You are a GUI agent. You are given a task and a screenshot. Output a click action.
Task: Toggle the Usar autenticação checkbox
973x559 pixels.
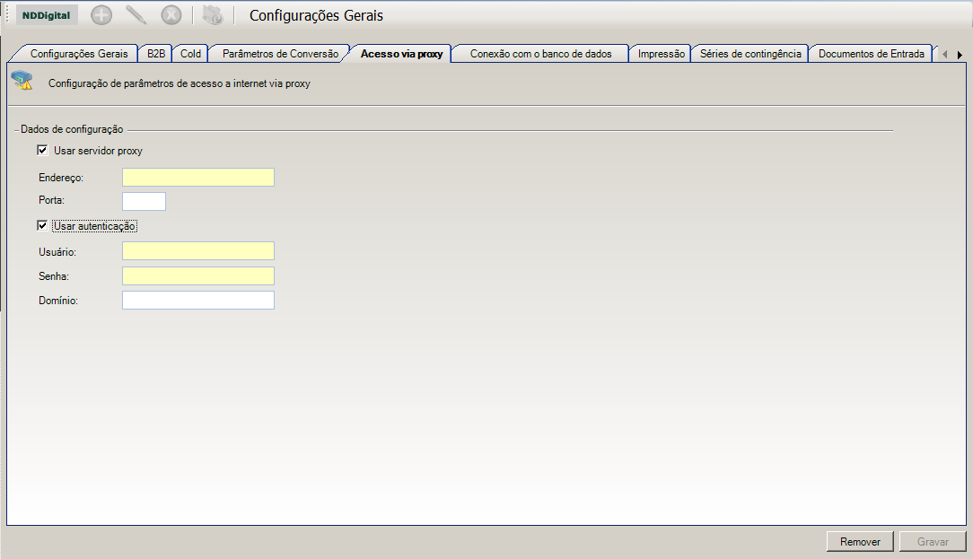[x=42, y=226]
